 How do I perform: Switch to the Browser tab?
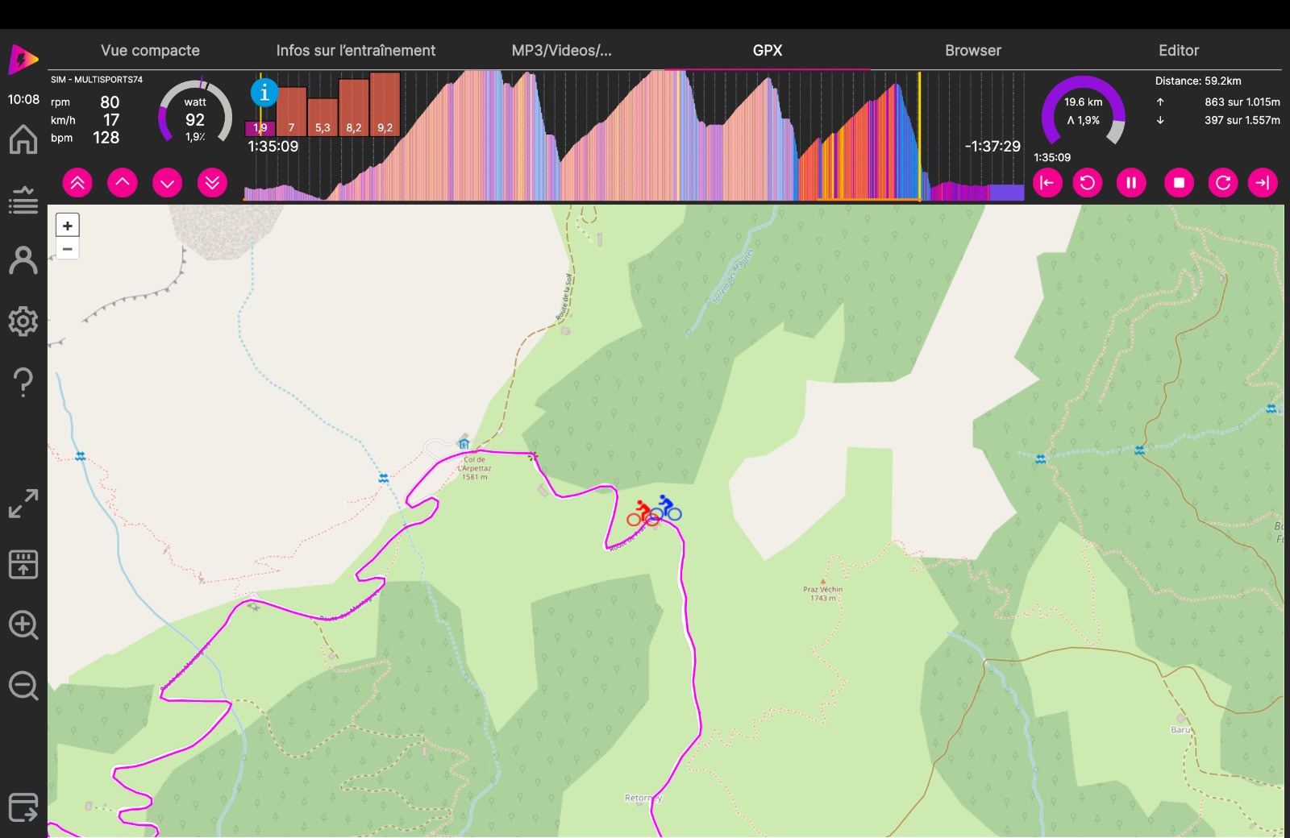(972, 50)
